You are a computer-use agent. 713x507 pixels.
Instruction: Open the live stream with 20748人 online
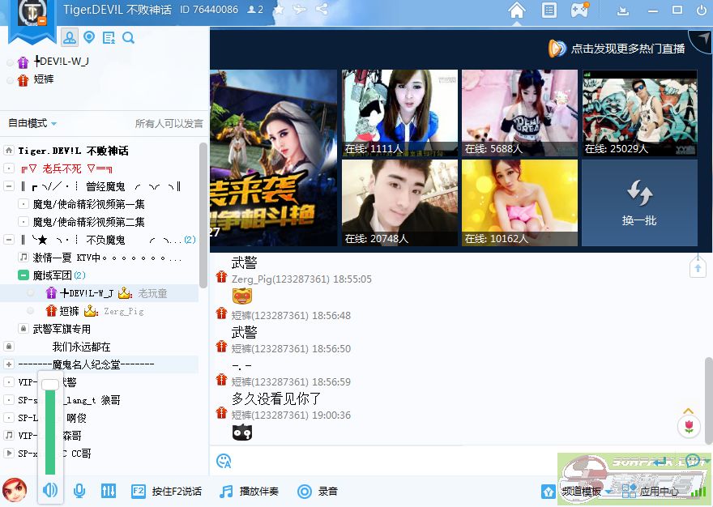click(x=399, y=202)
